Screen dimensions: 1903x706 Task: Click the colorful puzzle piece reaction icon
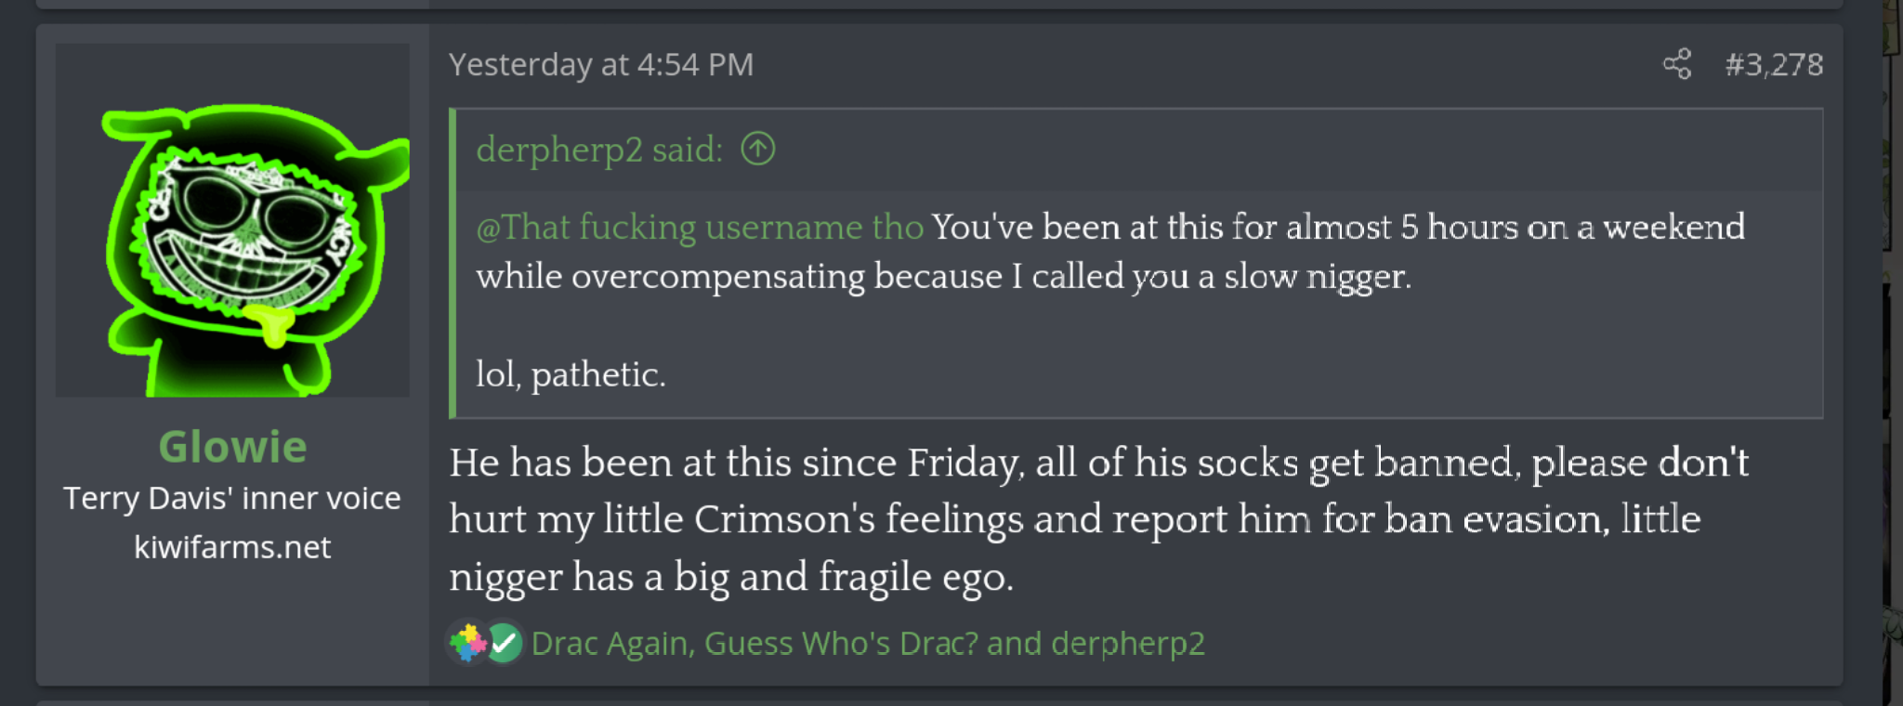pos(467,643)
